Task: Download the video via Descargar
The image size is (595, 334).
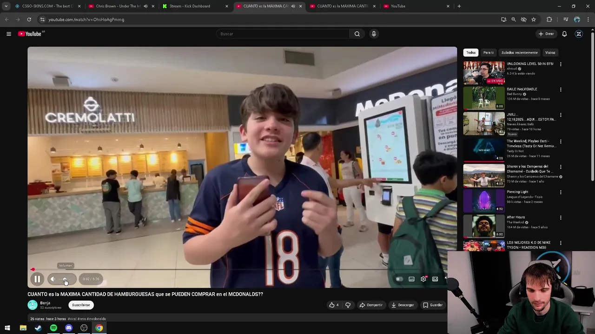Action: coord(403,305)
